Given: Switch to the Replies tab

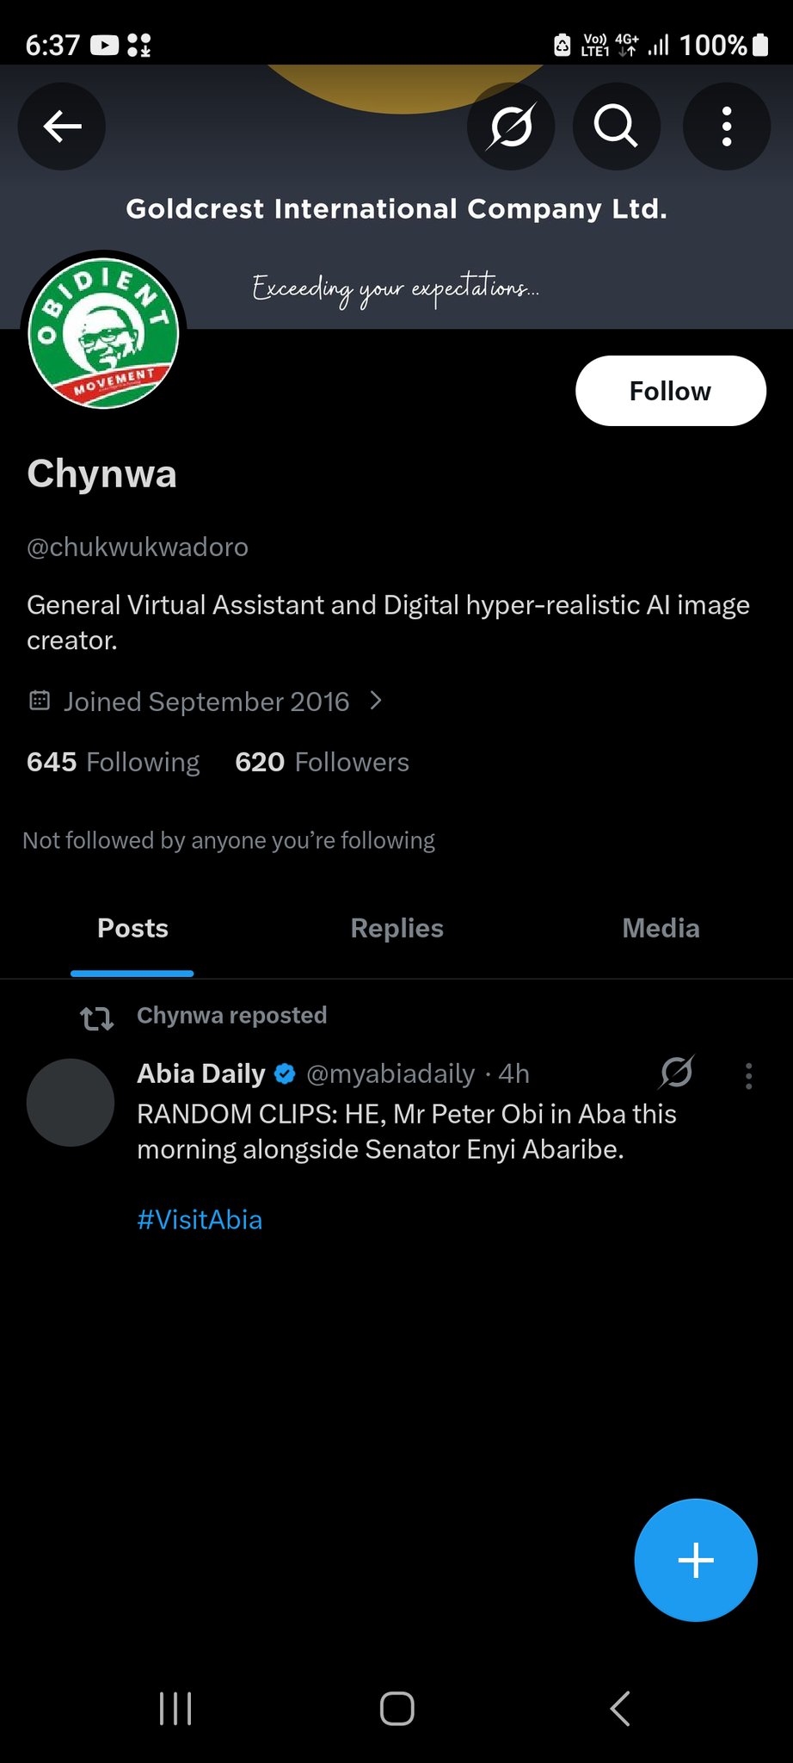Looking at the screenshot, I should (x=396, y=928).
